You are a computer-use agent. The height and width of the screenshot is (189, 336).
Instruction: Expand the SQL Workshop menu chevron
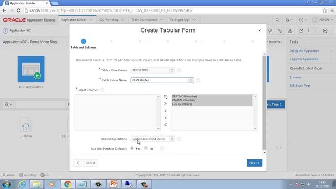point(122,20)
